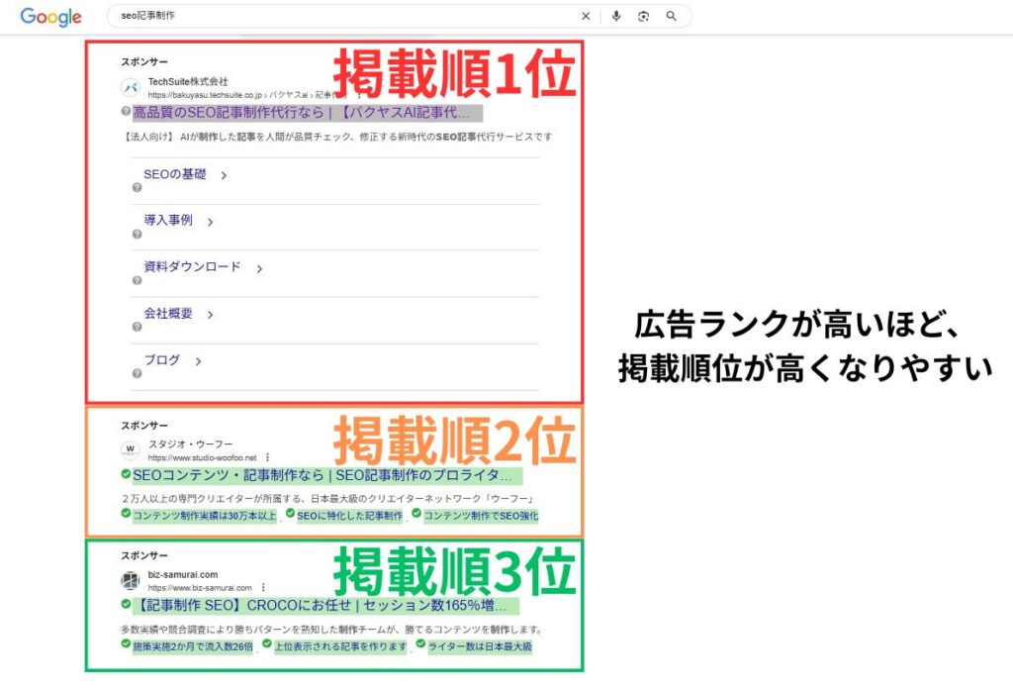Select the biz-samurai.com favicon
Image resolution: width=1013 pixels, height=690 pixels.
(x=130, y=578)
